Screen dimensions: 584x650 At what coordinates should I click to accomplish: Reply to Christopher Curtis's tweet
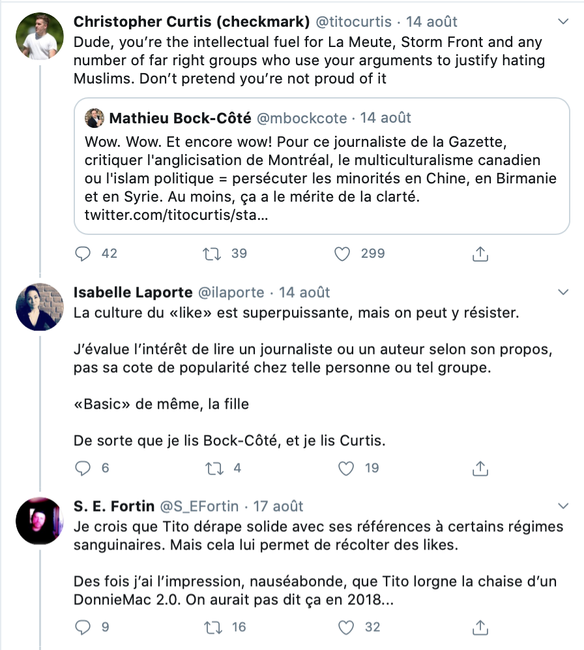[x=83, y=253]
